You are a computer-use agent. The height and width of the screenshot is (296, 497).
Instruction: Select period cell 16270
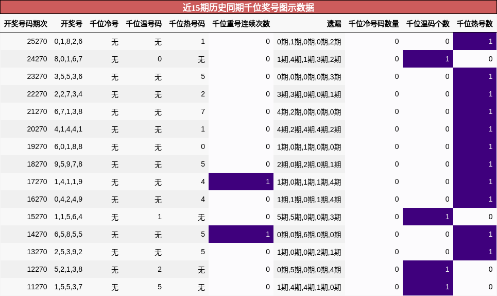[37, 199]
